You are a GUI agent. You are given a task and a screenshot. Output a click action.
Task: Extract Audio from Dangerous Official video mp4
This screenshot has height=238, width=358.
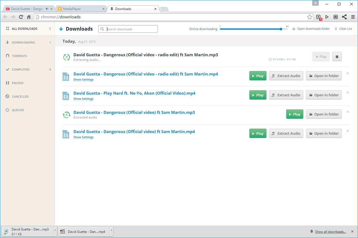point(286,133)
